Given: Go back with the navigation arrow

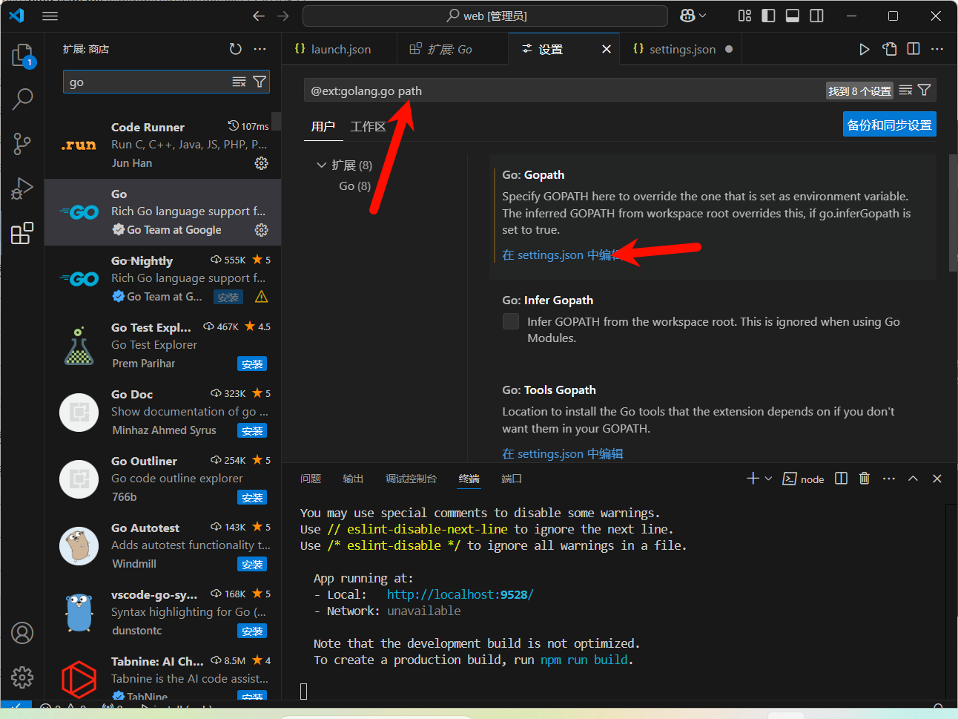Looking at the screenshot, I should tap(258, 16).
